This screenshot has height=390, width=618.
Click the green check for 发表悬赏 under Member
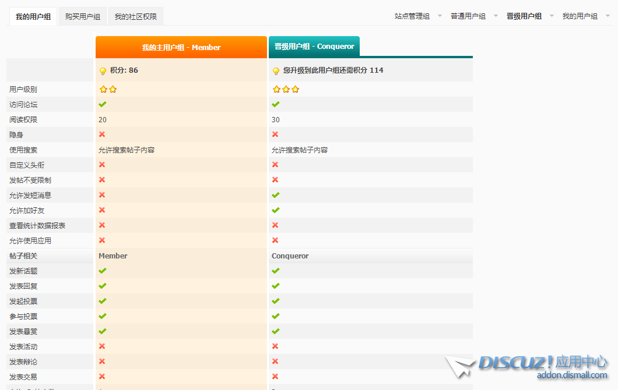pyautogui.click(x=103, y=331)
